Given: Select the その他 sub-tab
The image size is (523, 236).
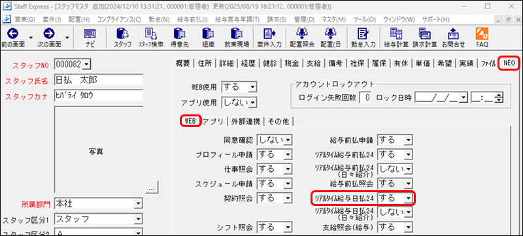Looking at the screenshot, I should pos(278,122).
